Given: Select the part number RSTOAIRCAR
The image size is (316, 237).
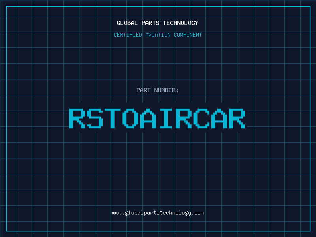Looking at the screenshot, I should pos(157,118).
